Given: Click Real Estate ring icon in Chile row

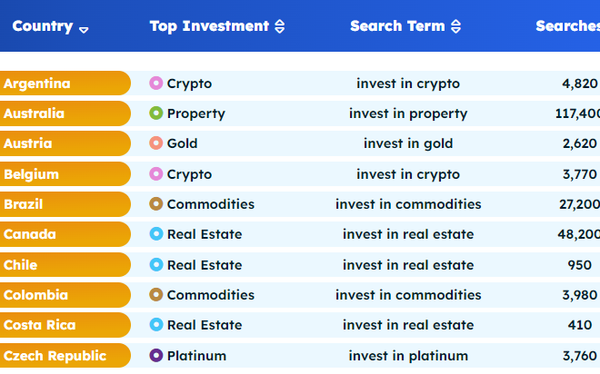Looking at the screenshot, I should tap(155, 265).
